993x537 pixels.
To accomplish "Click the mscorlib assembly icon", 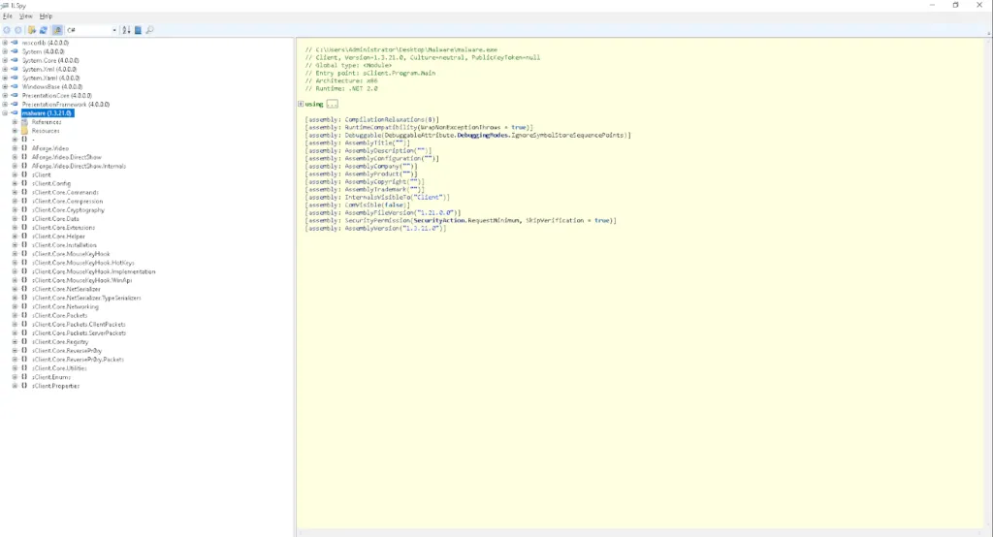I will (x=15, y=43).
